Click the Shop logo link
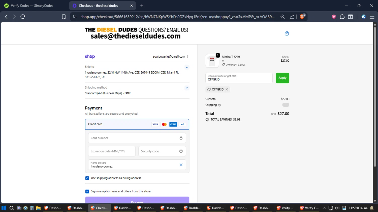This screenshot has width=378, height=212. (90, 56)
